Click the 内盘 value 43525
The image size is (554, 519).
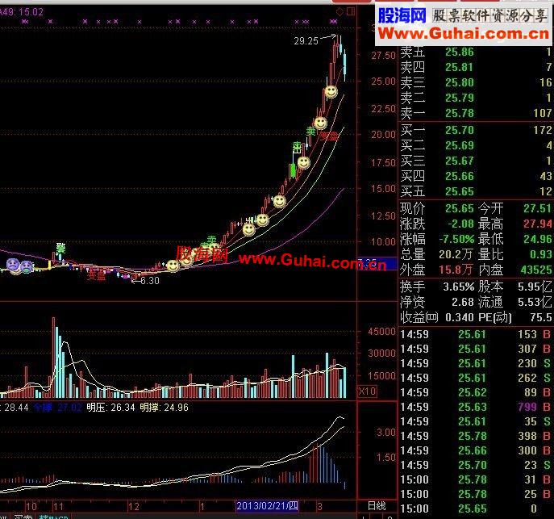click(x=536, y=270)
